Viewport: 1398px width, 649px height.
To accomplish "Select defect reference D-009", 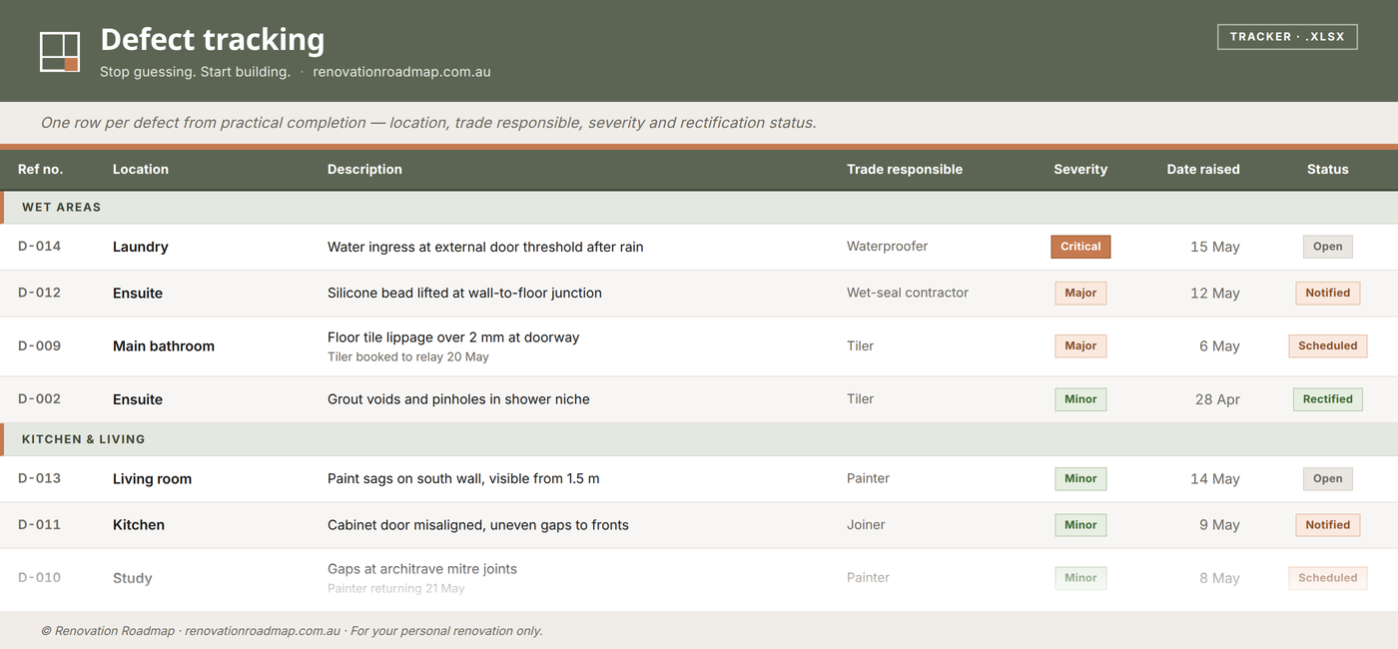I will (x=40, y=345).
